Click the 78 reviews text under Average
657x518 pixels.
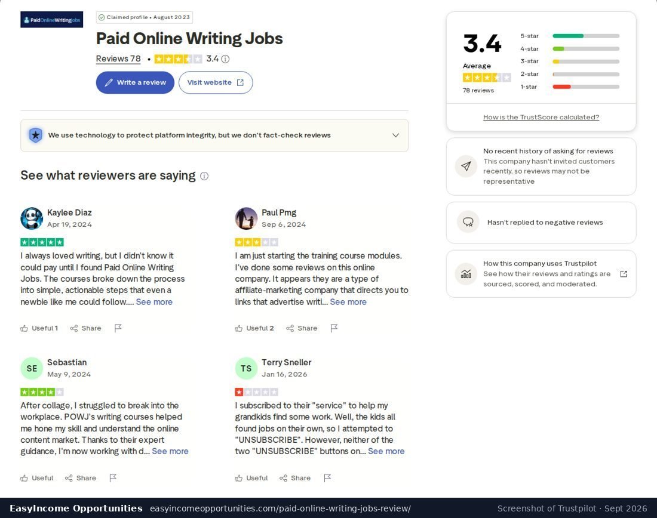478,91
